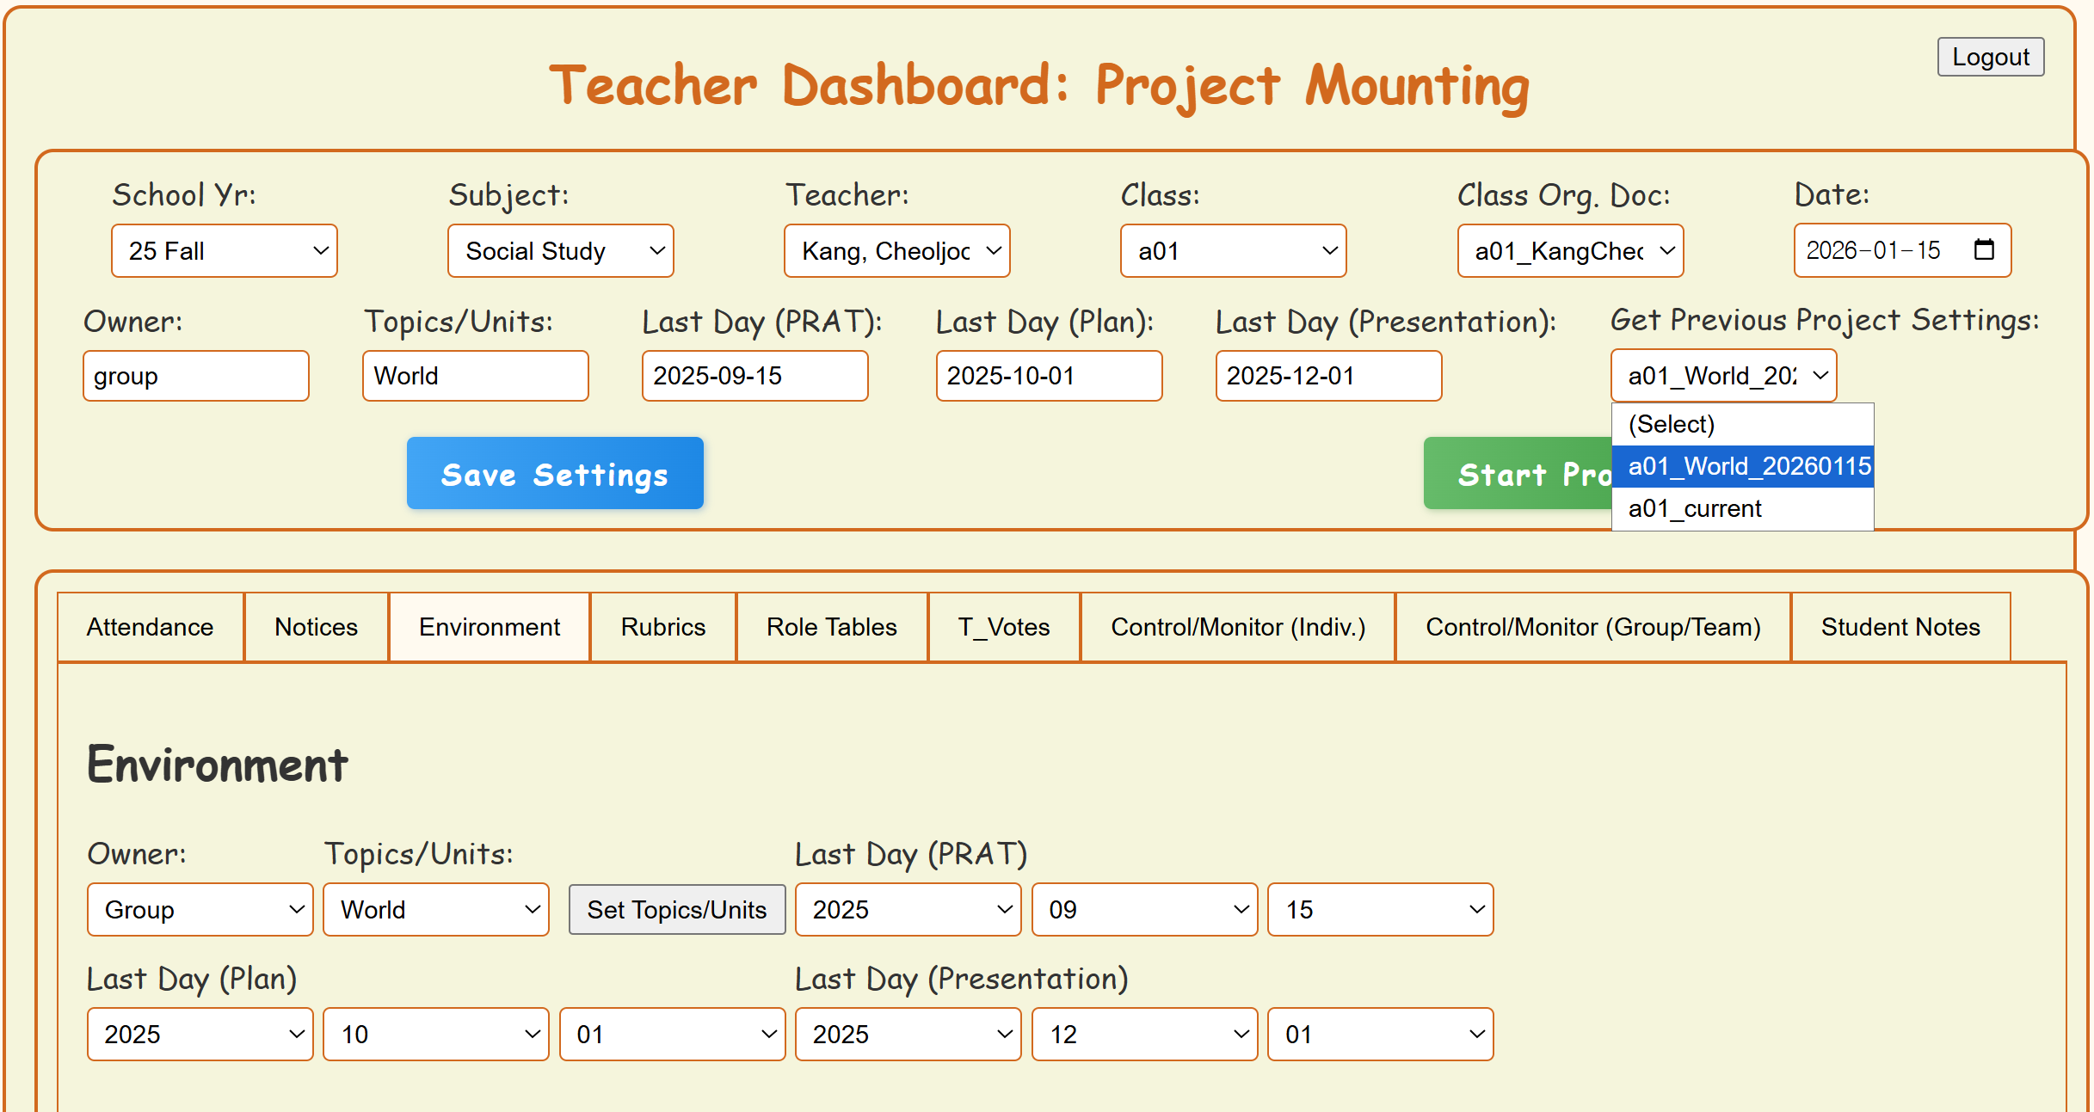2094x1112 pixels.
Task: Open the Subject Social Study dropdown
Action: (560, 251)
